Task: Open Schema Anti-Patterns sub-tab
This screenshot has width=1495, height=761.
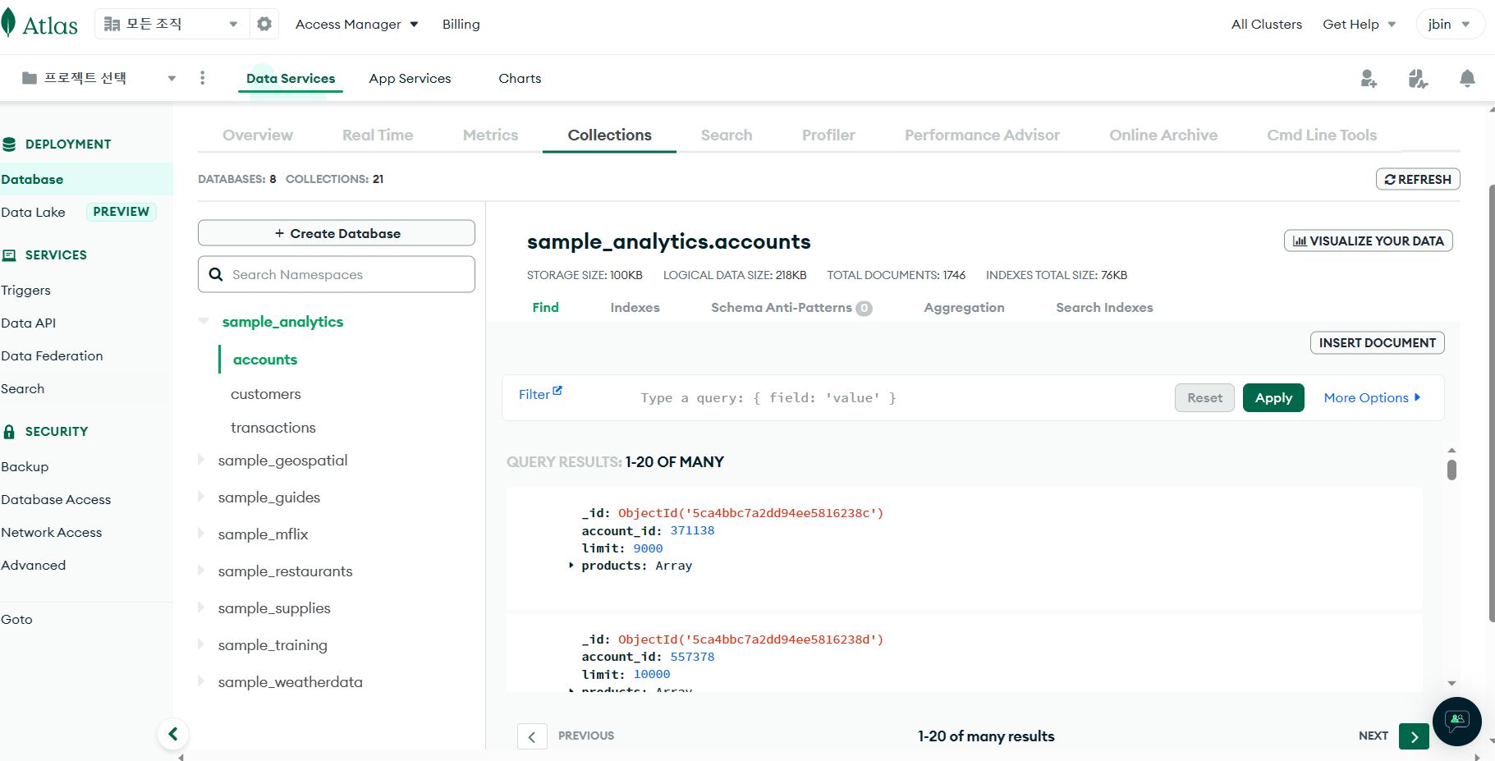Action: coord(791,307)
